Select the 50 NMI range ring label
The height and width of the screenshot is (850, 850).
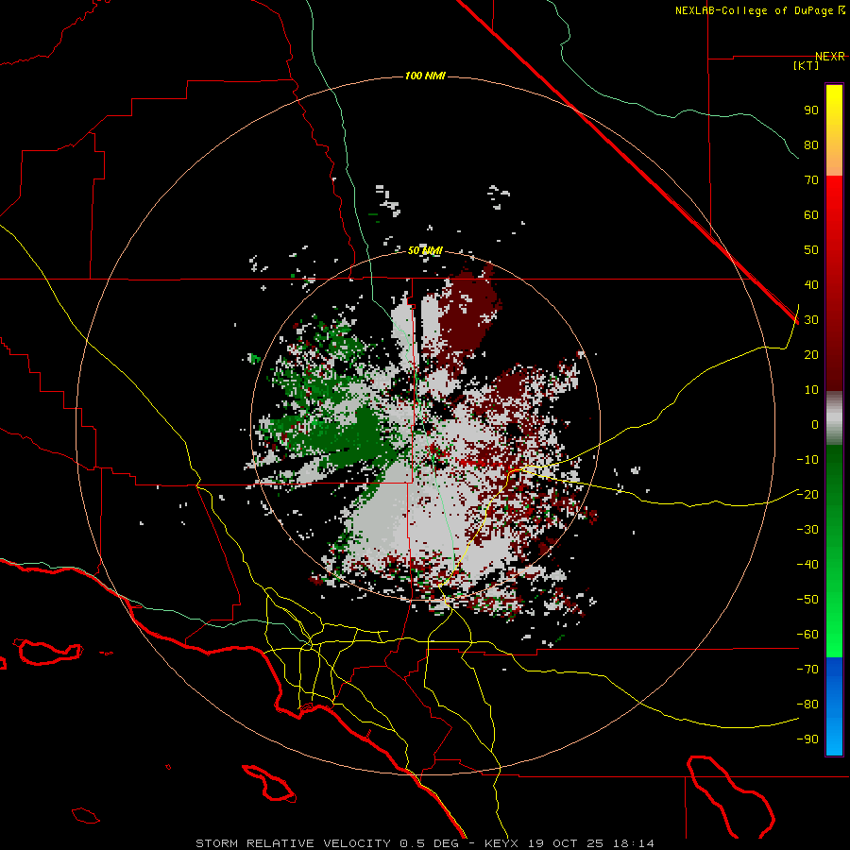click(x=425, y=250)
